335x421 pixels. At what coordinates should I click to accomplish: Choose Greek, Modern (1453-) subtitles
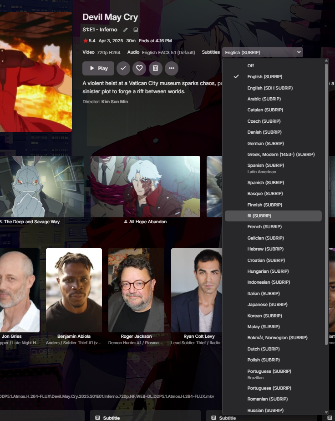tap(273, 155)
